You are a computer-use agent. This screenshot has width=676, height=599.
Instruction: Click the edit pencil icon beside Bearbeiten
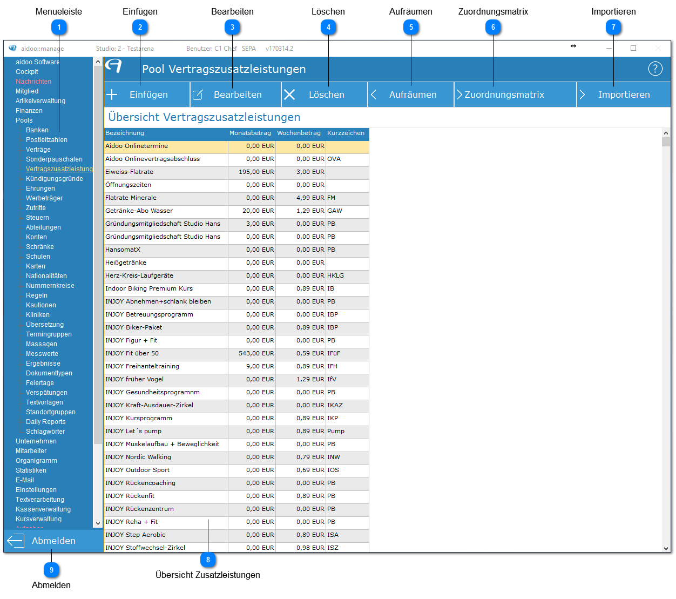pos(198,95)
